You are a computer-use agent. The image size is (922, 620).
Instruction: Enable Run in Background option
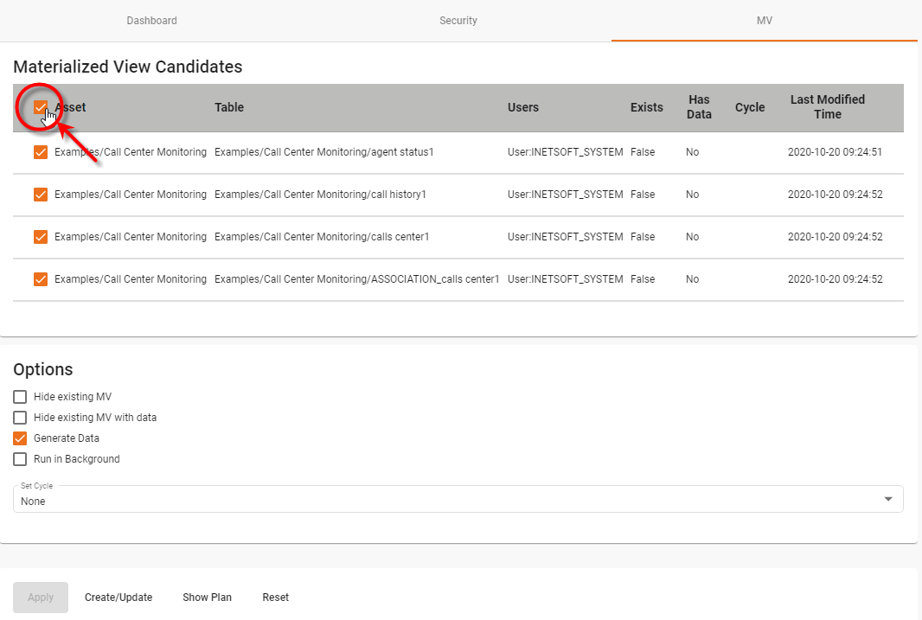(x=20, y=458)
